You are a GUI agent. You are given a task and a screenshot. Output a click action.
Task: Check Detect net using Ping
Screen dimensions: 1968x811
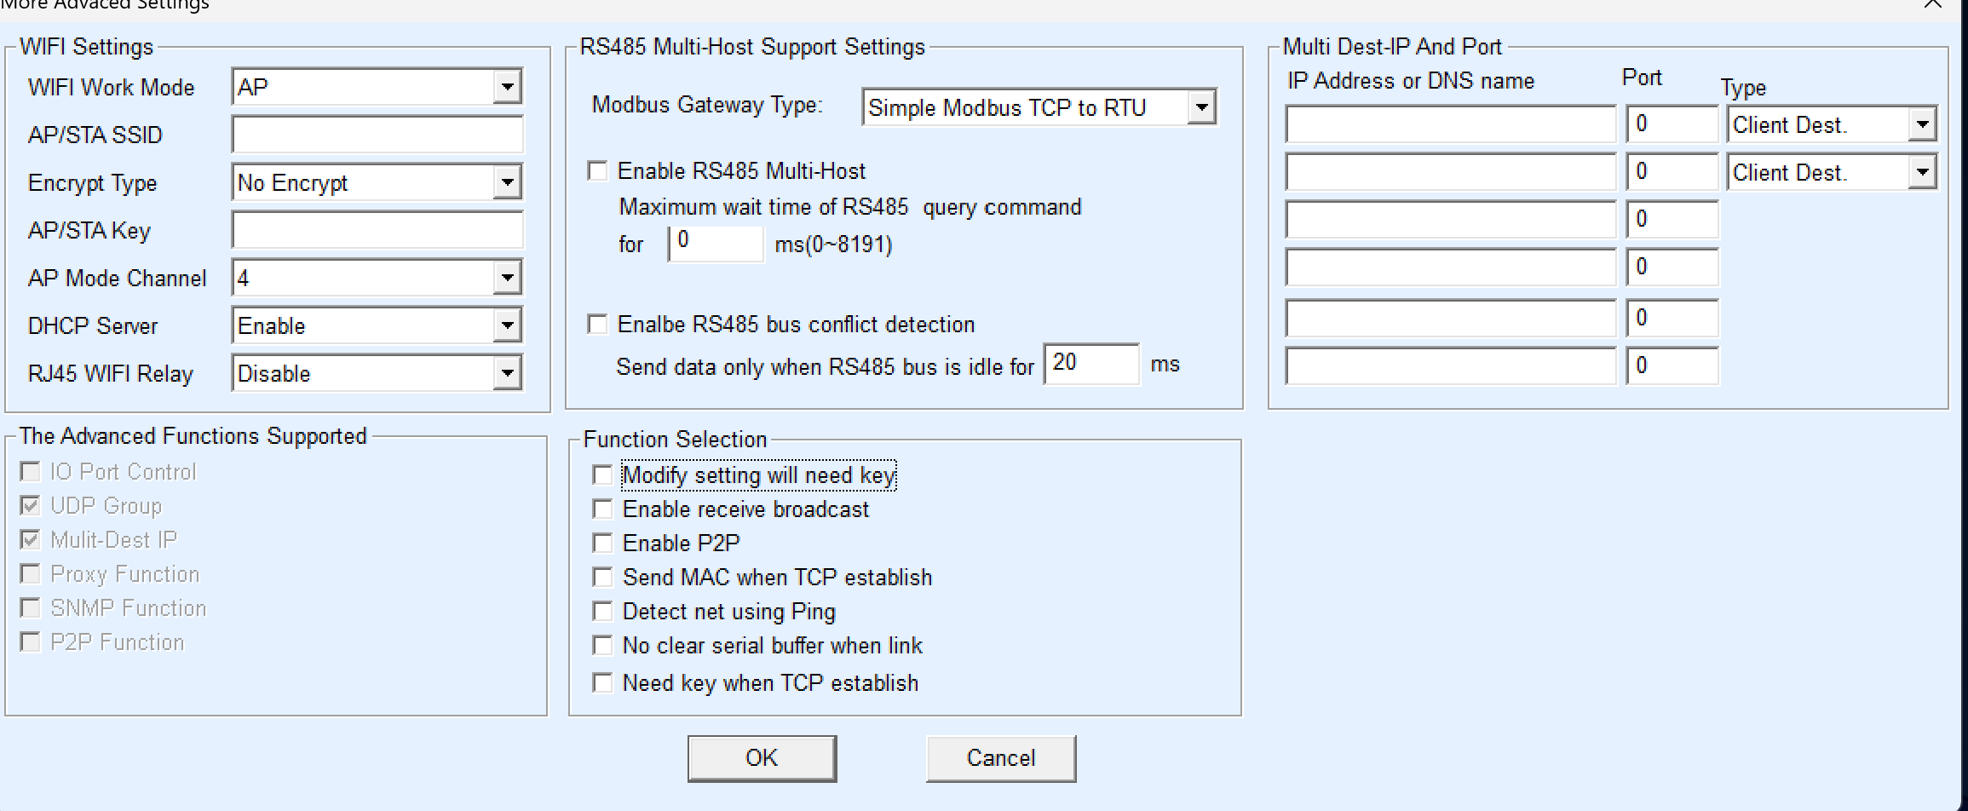pos(602,612)
